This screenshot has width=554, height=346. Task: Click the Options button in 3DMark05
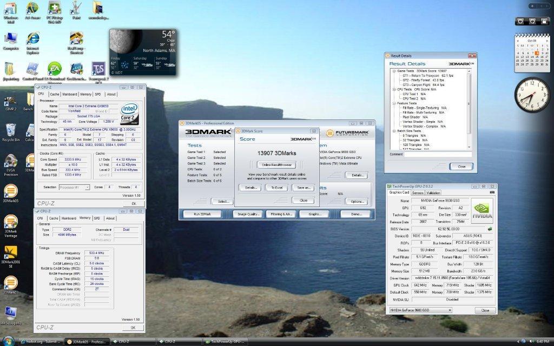(x=357, y=202)
